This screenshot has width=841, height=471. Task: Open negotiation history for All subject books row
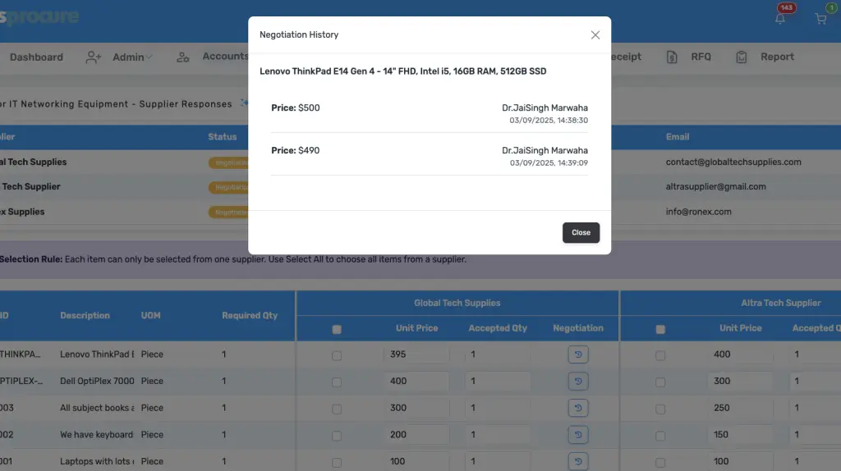578,408
